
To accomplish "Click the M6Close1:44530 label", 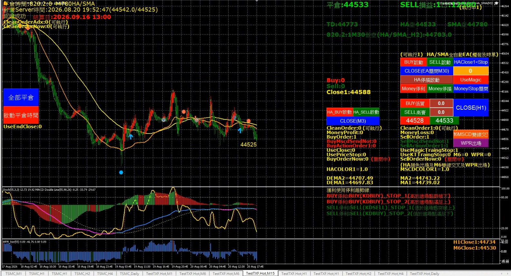I will (475, 248).
